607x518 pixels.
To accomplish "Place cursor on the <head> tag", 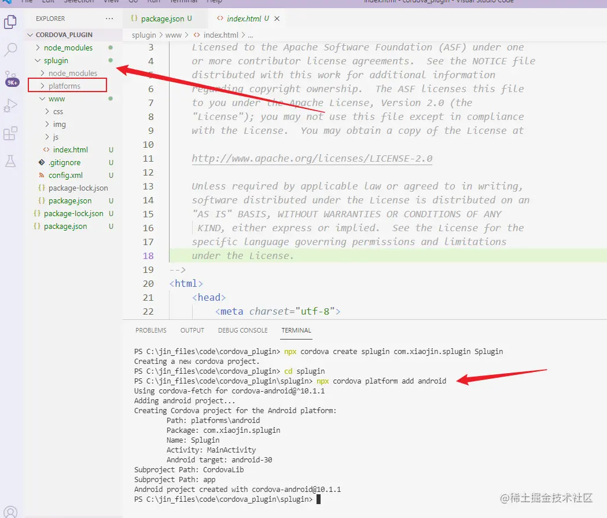I will pos(209,298).
